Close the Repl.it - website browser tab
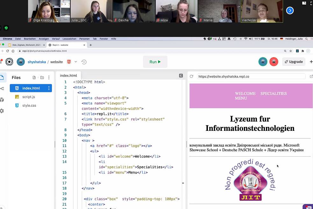This screenshot has height=209, width=313. [84, 45]
